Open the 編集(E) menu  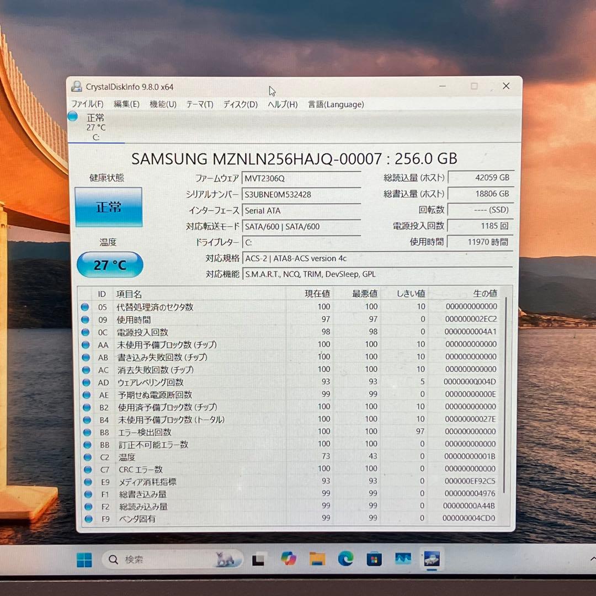126,104
